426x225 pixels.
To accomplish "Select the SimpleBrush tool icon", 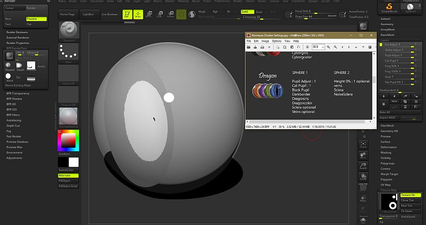I will pos(389,8).
